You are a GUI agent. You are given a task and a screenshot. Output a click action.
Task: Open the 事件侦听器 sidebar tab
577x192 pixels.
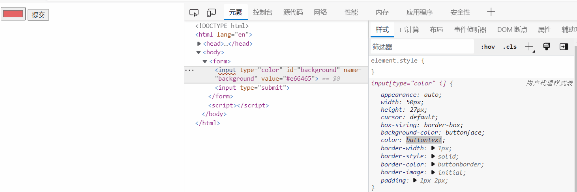tap(470, 30)
